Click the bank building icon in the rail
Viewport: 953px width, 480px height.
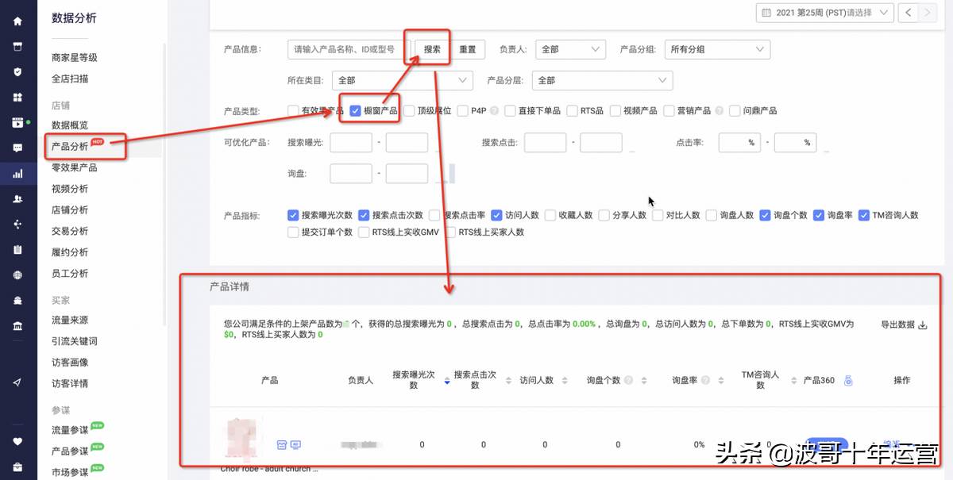17,327
